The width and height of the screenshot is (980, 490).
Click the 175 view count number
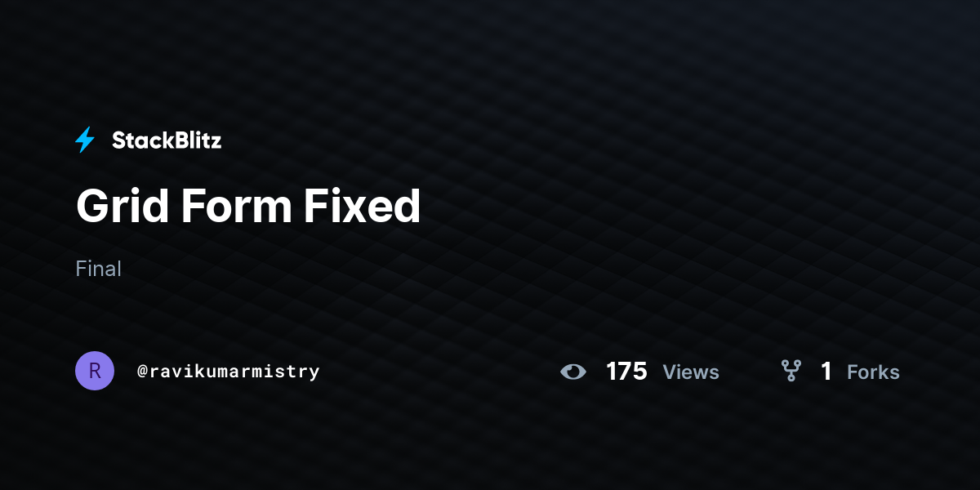(x=626, y=372)
